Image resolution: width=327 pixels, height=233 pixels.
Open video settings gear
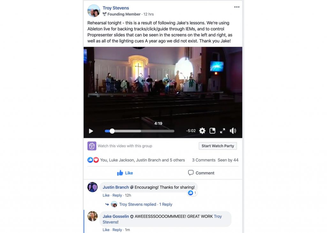click(x=202, y=131)
